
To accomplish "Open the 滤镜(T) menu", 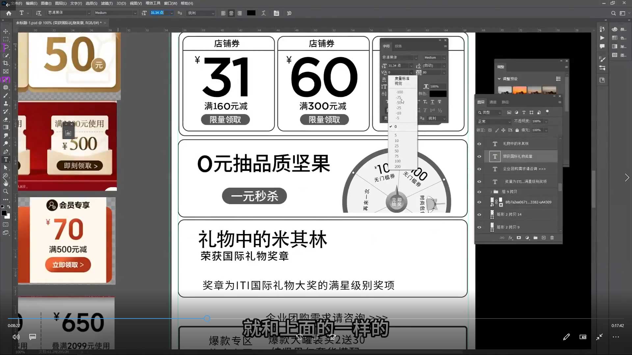I will point(107,3).
